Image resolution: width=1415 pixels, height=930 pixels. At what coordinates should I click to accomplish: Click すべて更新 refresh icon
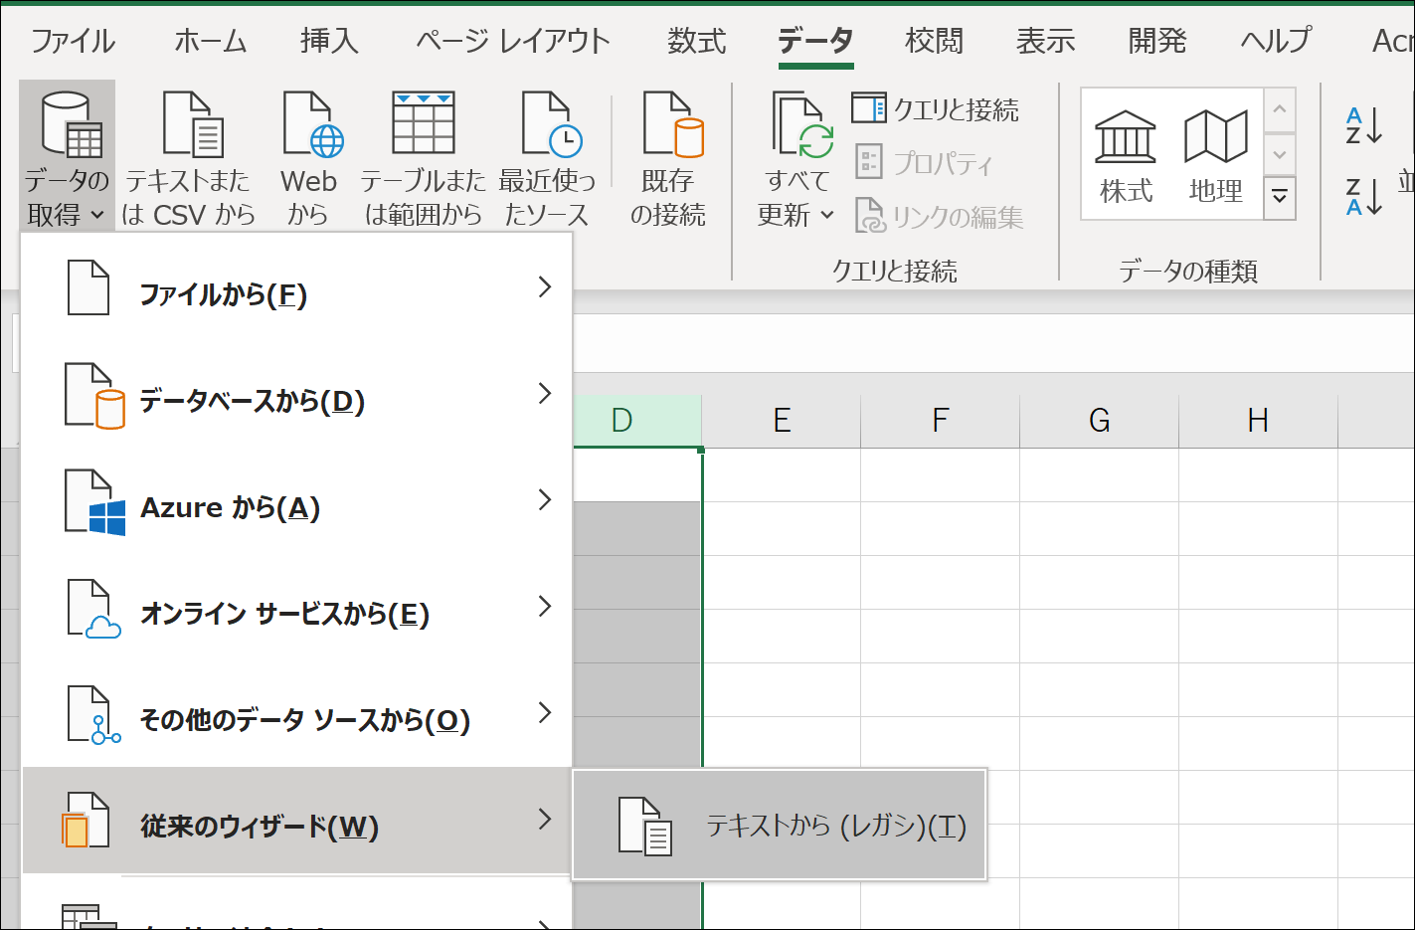pos(802,125)
